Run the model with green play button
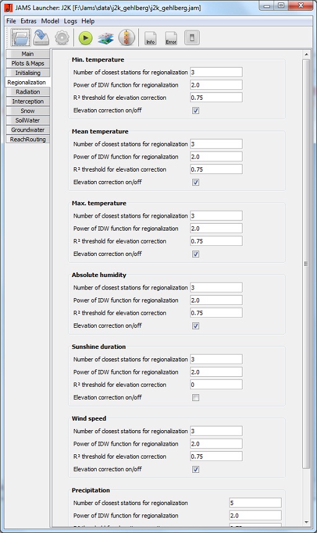The image size is (317, 533). point(86,38)
